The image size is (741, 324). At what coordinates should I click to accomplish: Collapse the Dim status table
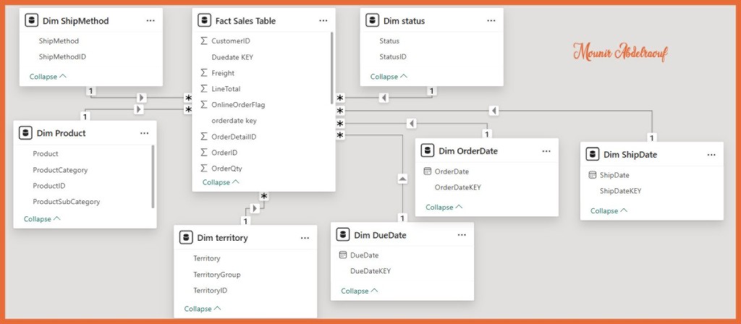389,76
